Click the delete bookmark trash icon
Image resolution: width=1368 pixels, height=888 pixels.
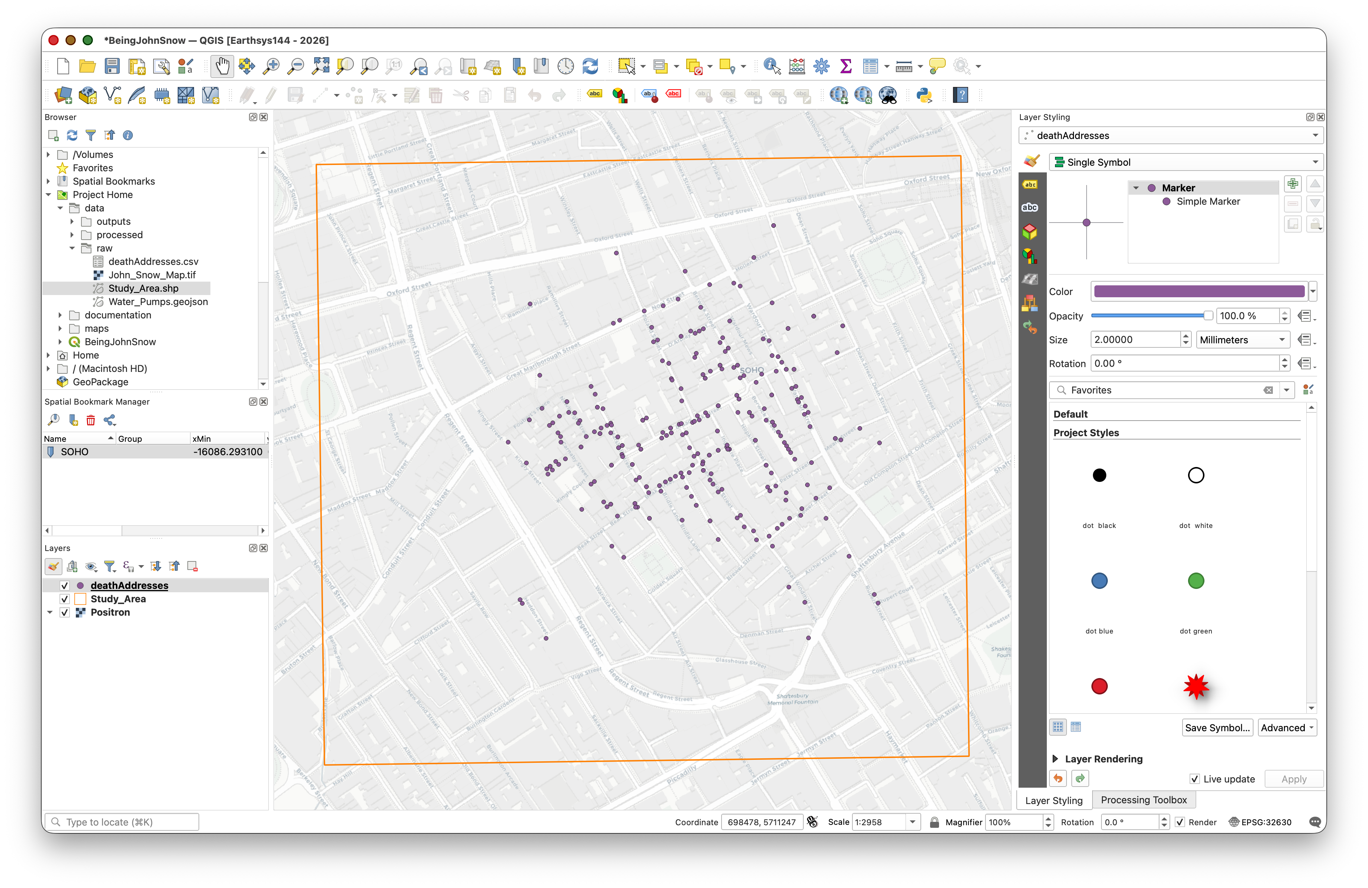[91, 421]
